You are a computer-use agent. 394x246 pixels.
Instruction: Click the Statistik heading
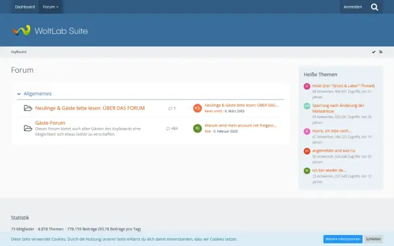[20, 218]
